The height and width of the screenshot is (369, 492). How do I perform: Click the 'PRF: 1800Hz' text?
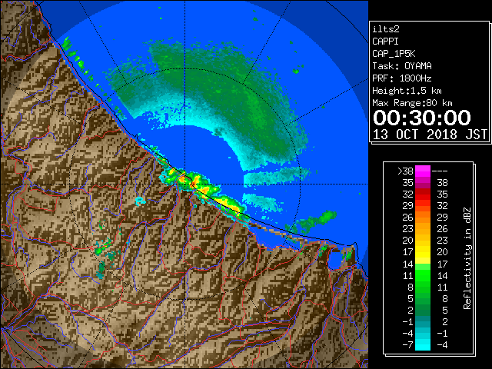click(x=402, y=78)
